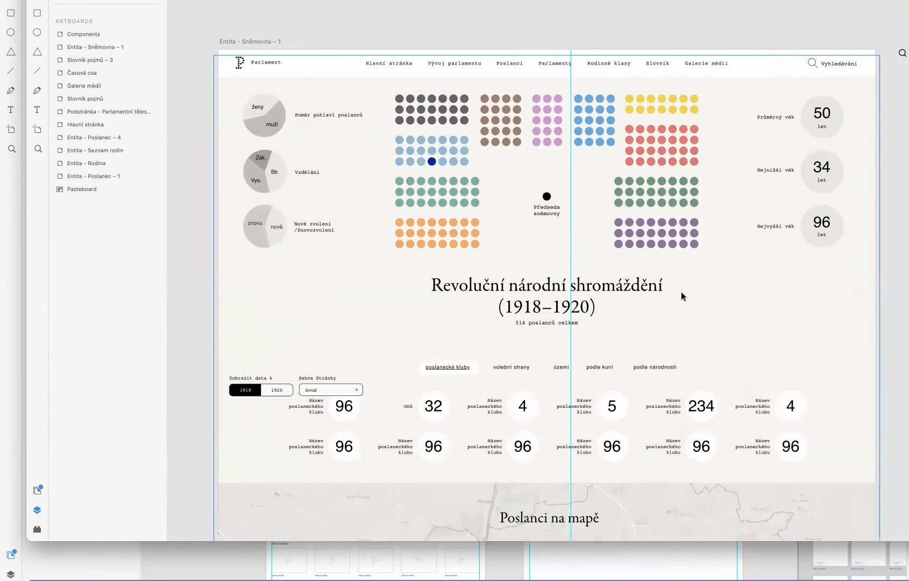The image size is (909, 581).
Task: Click the club count 234
Action: tap(701, 406)
